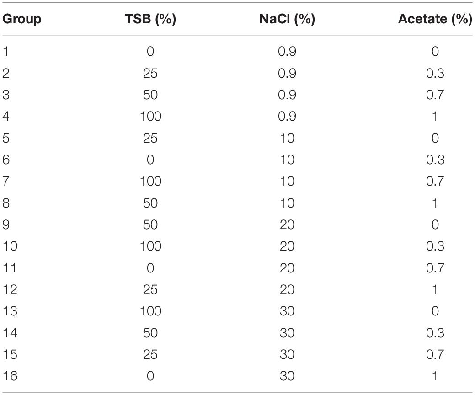This screenshot has width=475, height=395.
Task: Select Acetate value 1 in Group 16
Action: (x=435, y=376)
